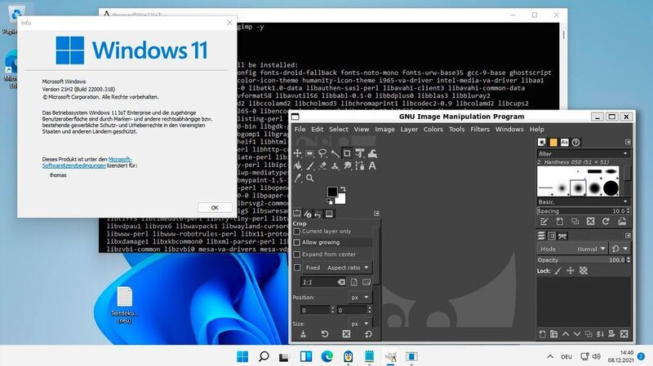Select the Paintbrush tool
The height and width of the screenshot is (366, 653).
coord(310,166)
